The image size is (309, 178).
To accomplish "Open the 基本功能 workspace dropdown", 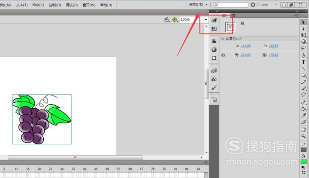I will pyautogui.click(x=198, y=5).
